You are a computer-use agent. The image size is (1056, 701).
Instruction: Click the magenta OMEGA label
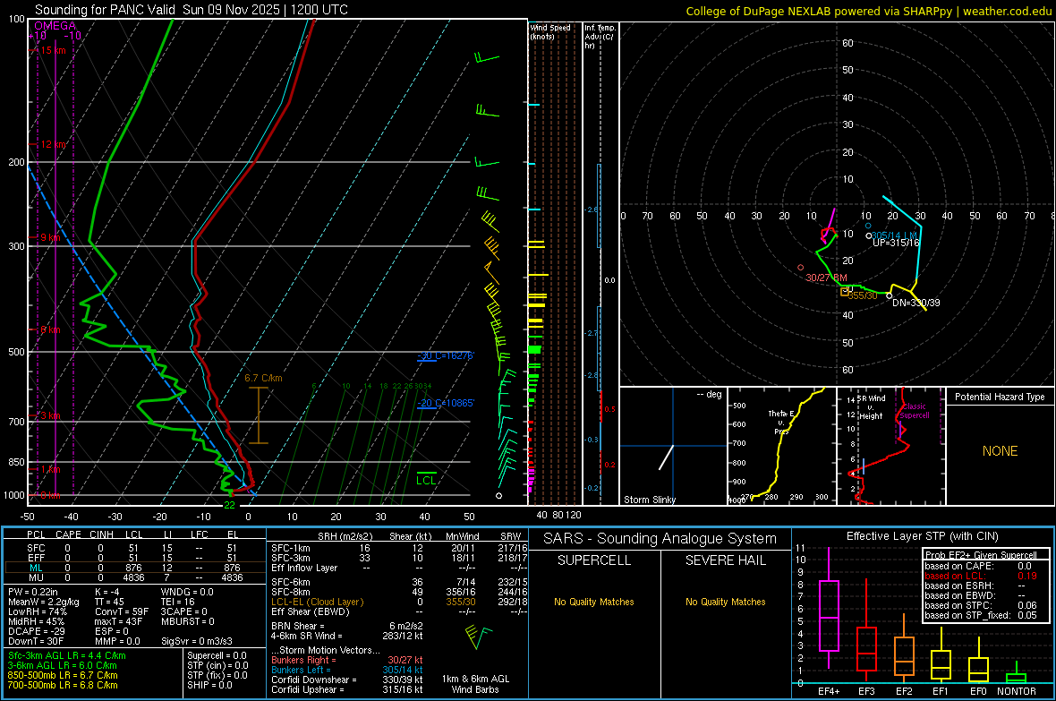click(55, 26)
